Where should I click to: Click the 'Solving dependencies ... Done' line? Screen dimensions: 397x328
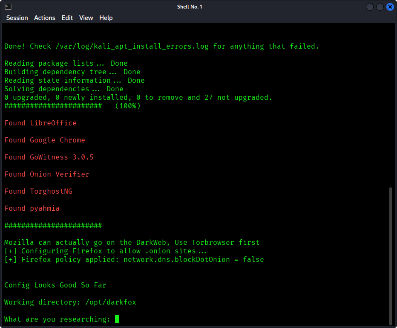tap(64, 89)
